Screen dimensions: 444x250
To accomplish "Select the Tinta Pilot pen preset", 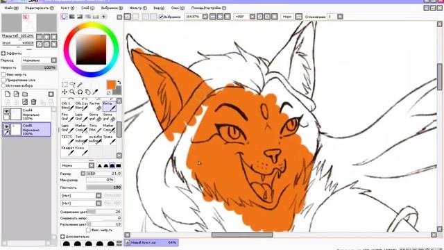I will pyautogui.click(x=96, y=128).
